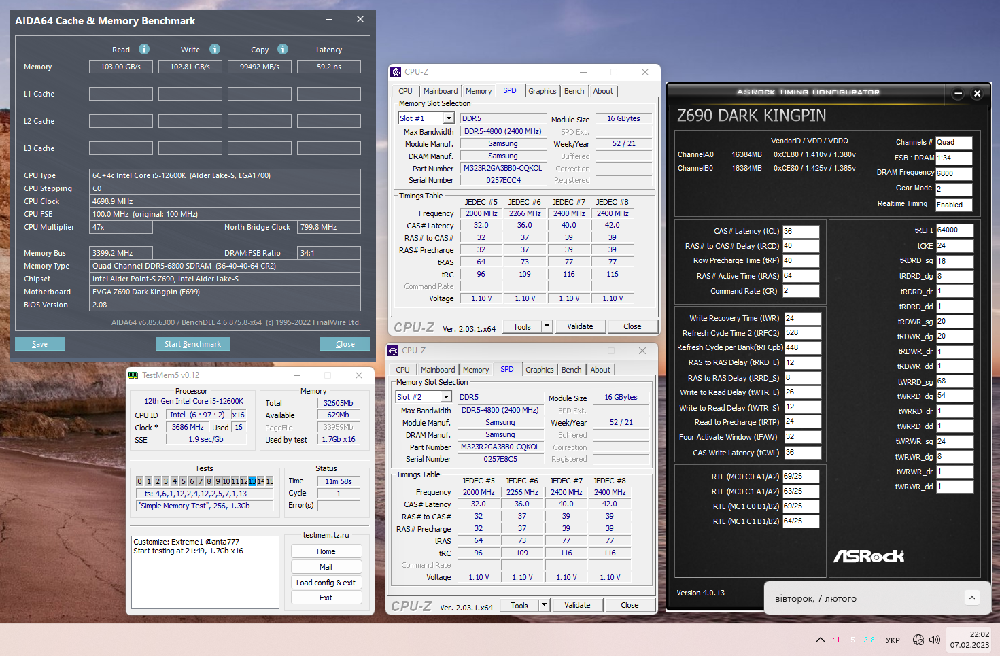Viewport: 1000px width, 656px height.
Task: Click Load config & exit in TestMem5
Action: point(326,583)
